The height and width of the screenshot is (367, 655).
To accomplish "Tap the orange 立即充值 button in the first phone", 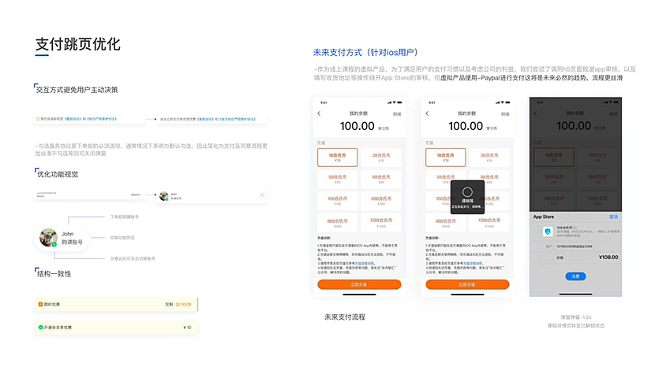I will [x=359, y=284].
